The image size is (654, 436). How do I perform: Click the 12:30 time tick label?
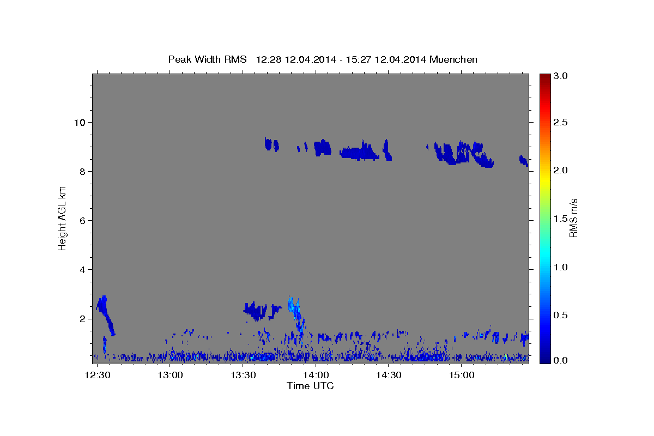(98, 375)
